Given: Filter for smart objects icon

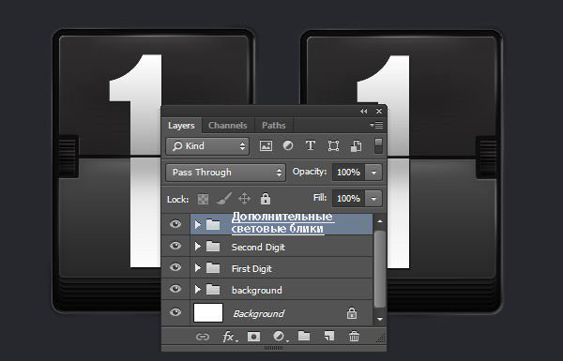Looking at the screenshot, I should (x=356, y=145).
